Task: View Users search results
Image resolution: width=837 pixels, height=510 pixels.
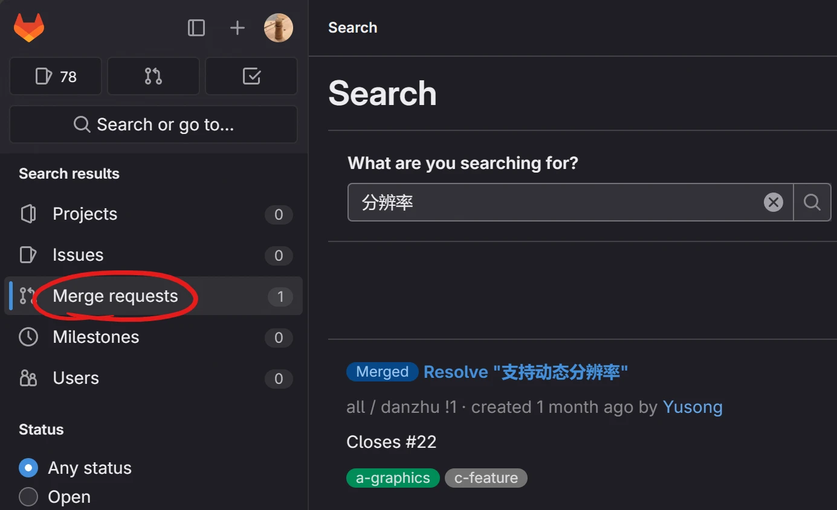Action: 76,378
